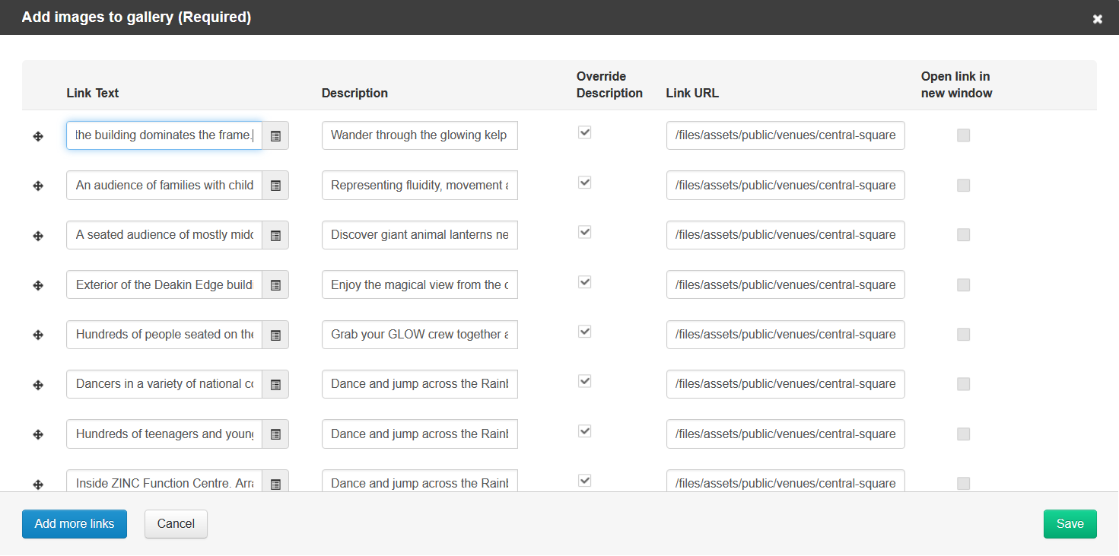Uncheck Override Description for 'Discover giant animal lanterns' row
This screenshot has height=556, width=1119.
[x=584, y=233]
